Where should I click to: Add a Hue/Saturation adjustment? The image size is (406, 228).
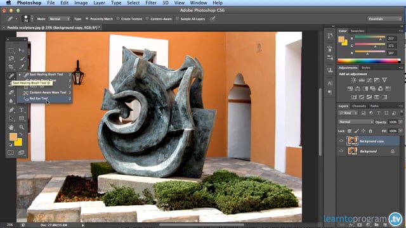pyautogui.click(x=350, y=89)
